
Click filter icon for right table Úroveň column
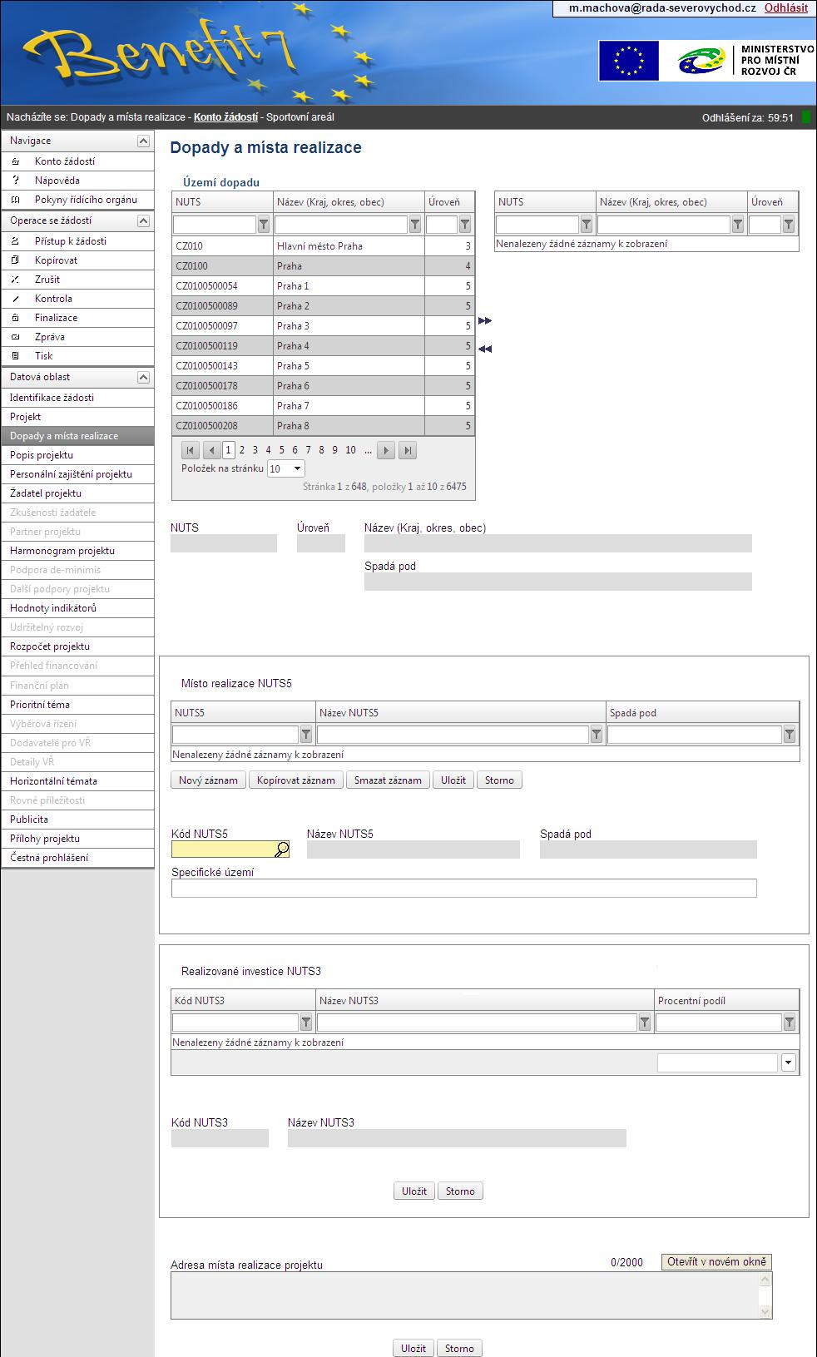(x=789, y=225)
